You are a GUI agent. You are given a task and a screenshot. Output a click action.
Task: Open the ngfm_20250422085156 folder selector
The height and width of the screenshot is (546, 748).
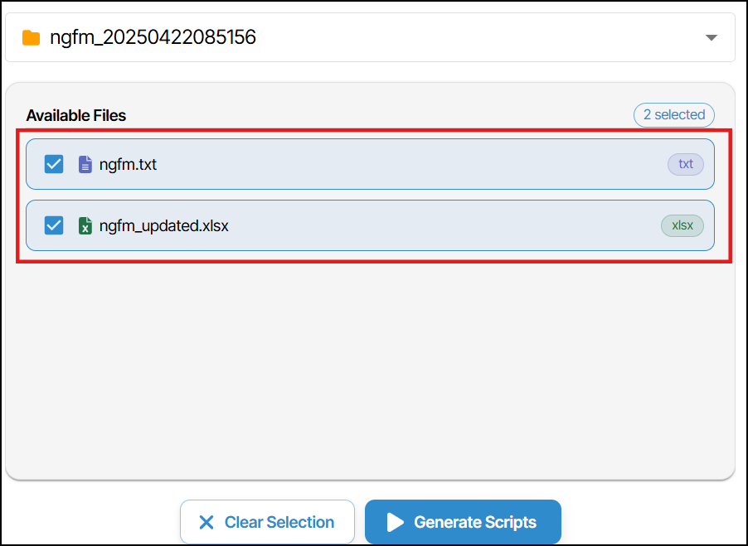pos(370,37)
